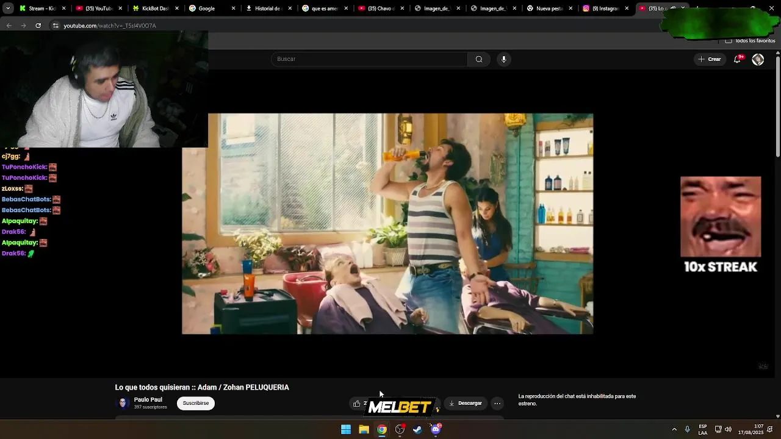Click the Chrome taskbar icon
The width and height of the screenshot is (781, 439).
click(x=381, y=429)
